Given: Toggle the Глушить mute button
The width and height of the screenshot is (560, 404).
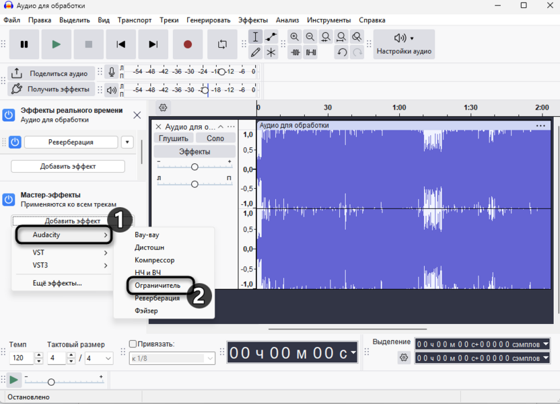Looking at the screenshot, I should pyautogui.click(x=173, y=138).
